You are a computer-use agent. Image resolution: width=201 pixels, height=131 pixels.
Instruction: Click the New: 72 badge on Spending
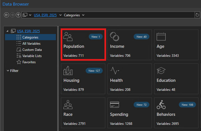141,105
